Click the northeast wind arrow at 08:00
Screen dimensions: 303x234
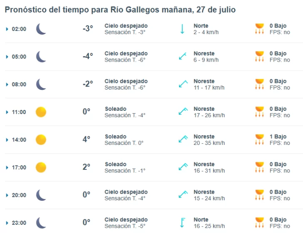pyautogui.click(x=183, y=84)
